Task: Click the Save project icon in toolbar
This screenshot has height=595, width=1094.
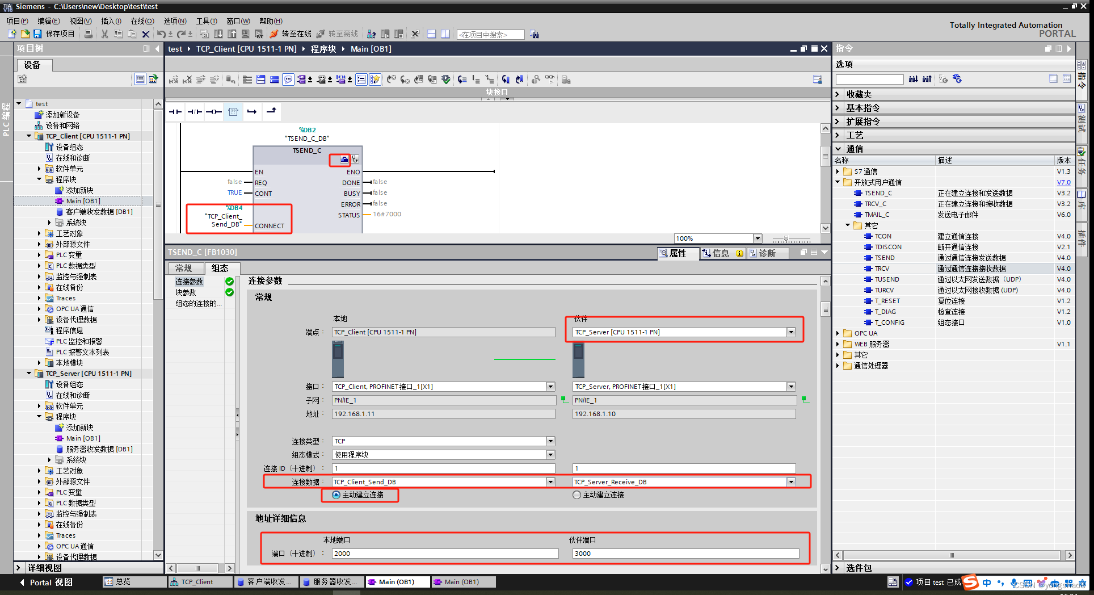Action: [x=37, y=34]
